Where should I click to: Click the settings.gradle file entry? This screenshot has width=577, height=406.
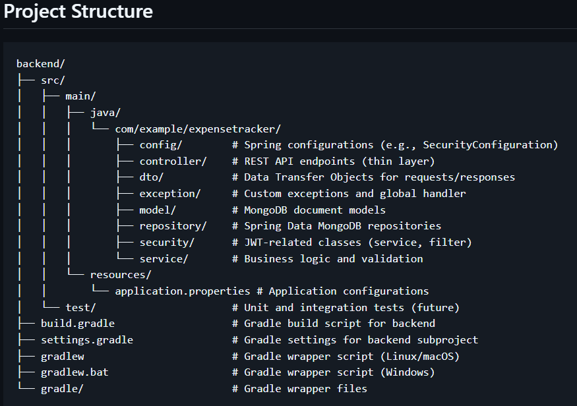pyautogui.click(x=86, y=340)
